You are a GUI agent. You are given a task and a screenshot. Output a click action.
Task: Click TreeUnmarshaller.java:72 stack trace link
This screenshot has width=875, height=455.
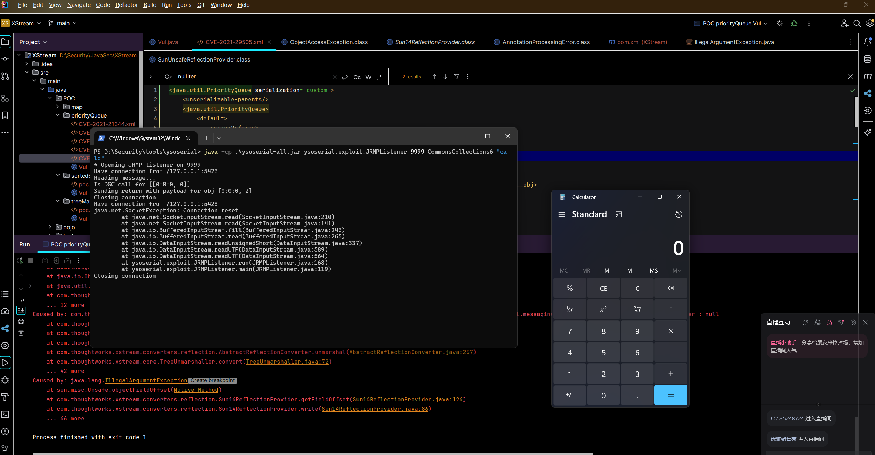point(287,362)
